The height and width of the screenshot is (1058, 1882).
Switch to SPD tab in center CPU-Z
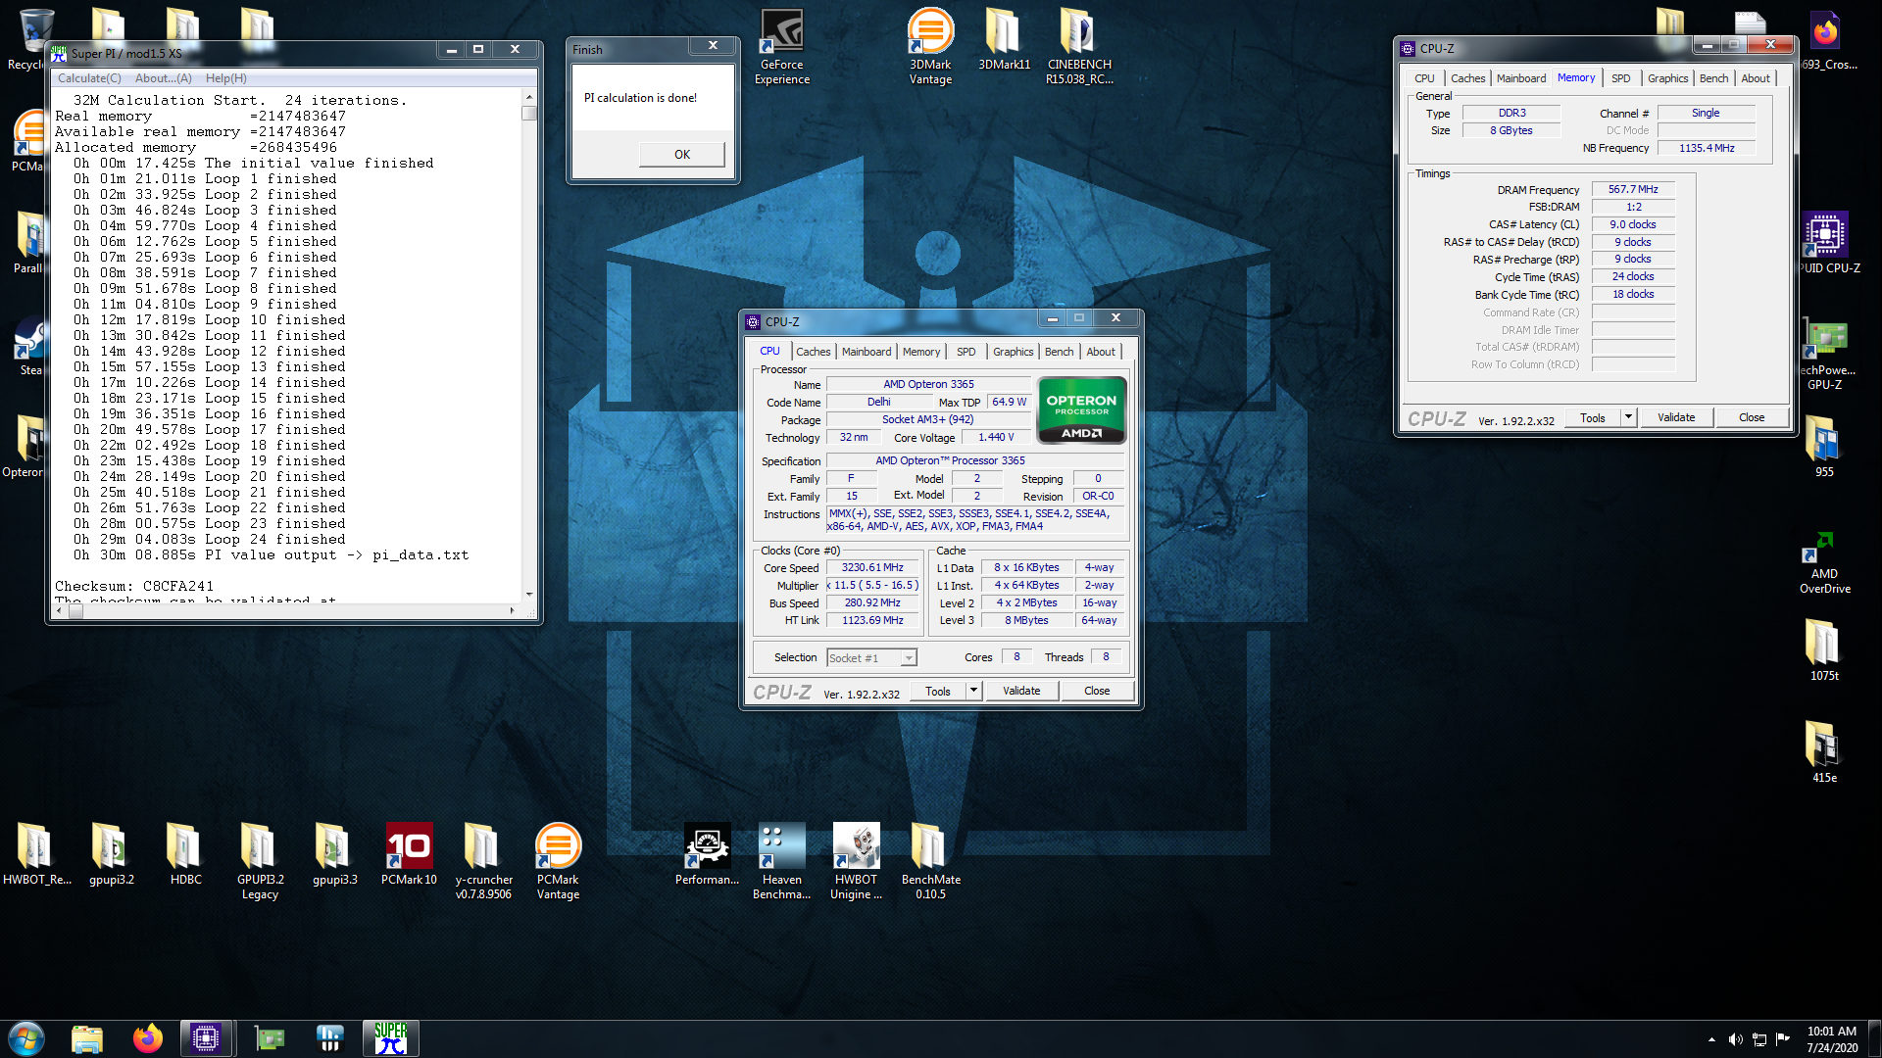pyautogui.click(x=966, y=352)
